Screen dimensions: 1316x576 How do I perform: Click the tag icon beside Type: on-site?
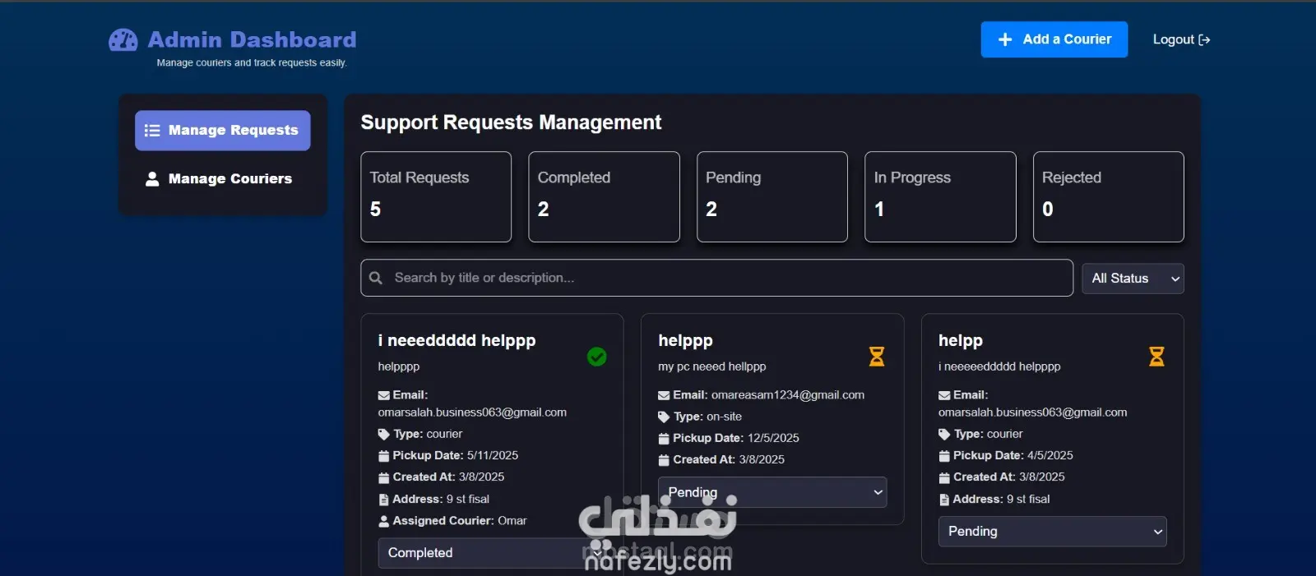coord(664,417)
